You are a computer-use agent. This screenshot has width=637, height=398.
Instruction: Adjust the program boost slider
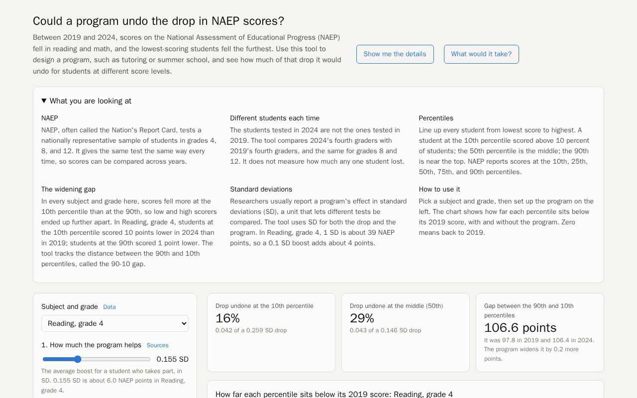click(97, 359)
